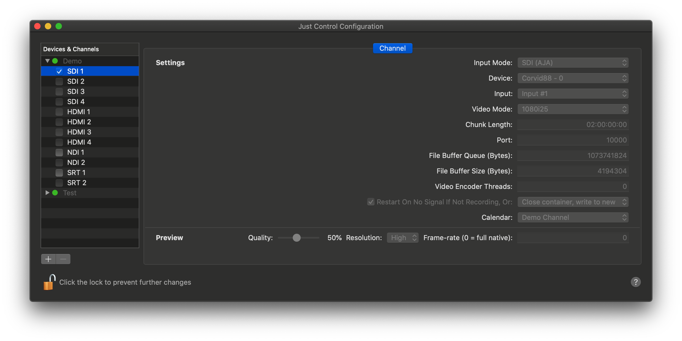Open the Device dropdown showing Corvid88 - 0
This screenshot has width=682, height=341.
(x=573, y=78)
